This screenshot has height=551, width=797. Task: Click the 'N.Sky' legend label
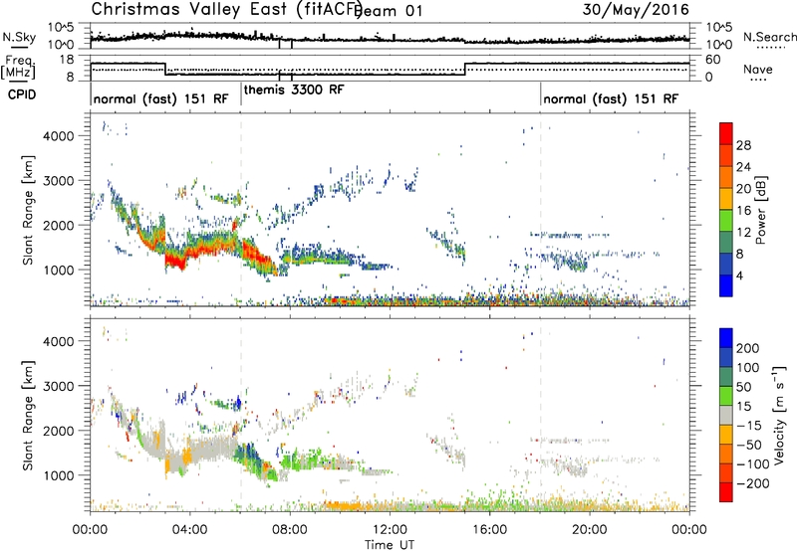click(x=19, y=38)
